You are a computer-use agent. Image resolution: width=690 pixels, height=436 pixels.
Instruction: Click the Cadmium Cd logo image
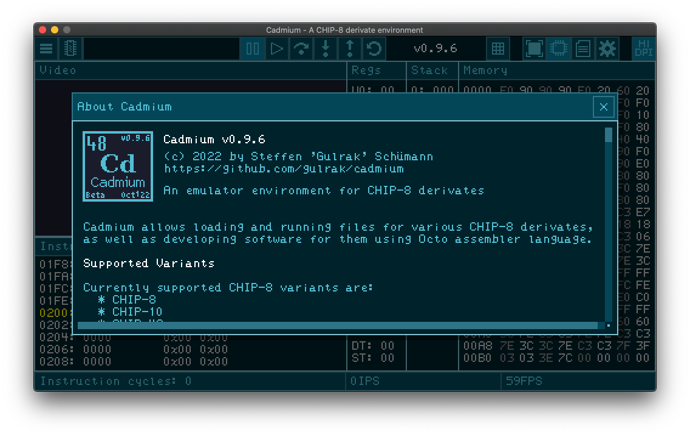tap(118, 166)
